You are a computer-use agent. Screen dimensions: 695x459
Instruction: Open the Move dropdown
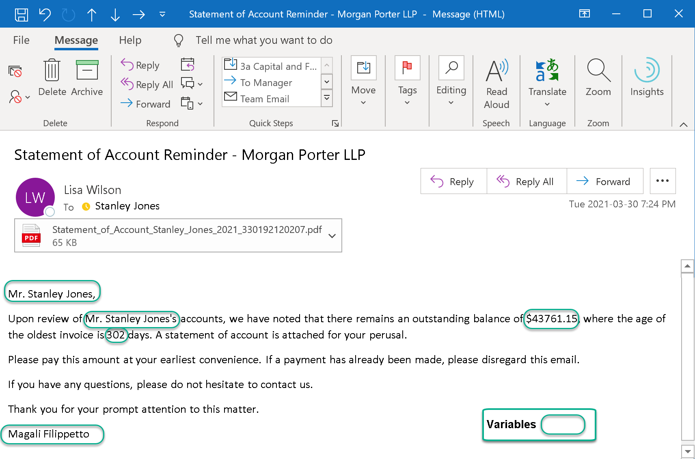click(x=363, y=81)
